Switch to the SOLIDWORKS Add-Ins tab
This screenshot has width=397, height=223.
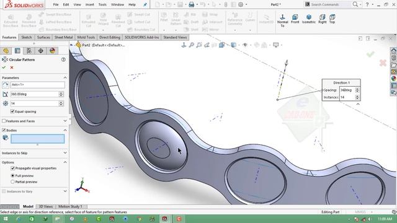(142, 37)
